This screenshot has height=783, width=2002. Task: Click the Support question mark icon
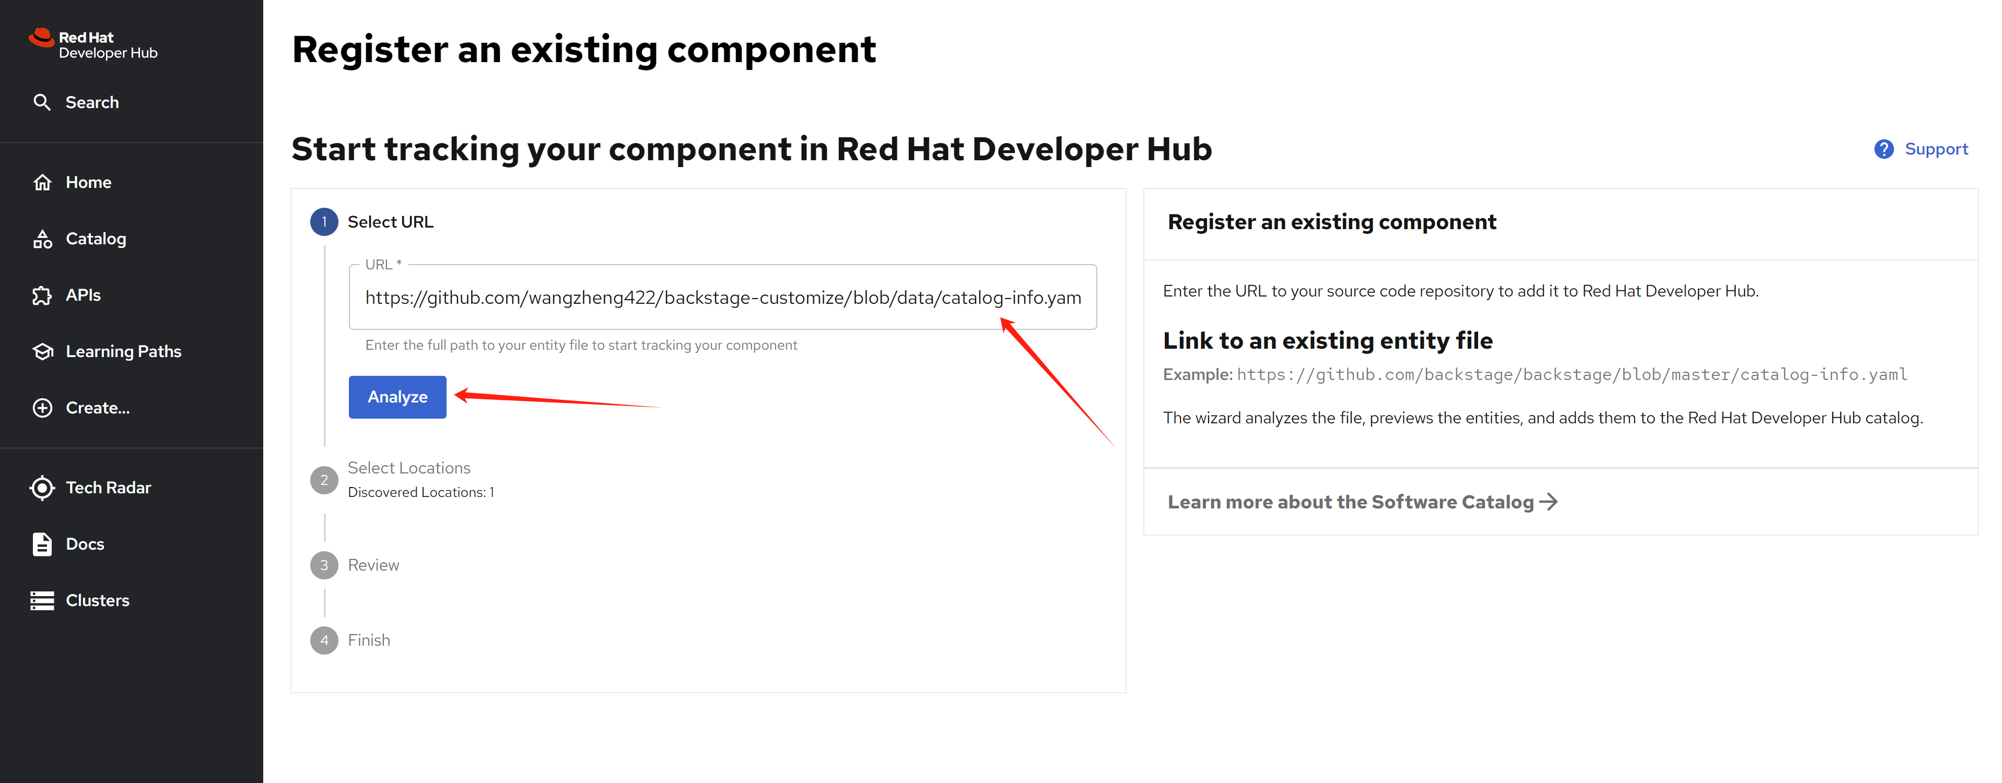click(x=1883, y=149)
